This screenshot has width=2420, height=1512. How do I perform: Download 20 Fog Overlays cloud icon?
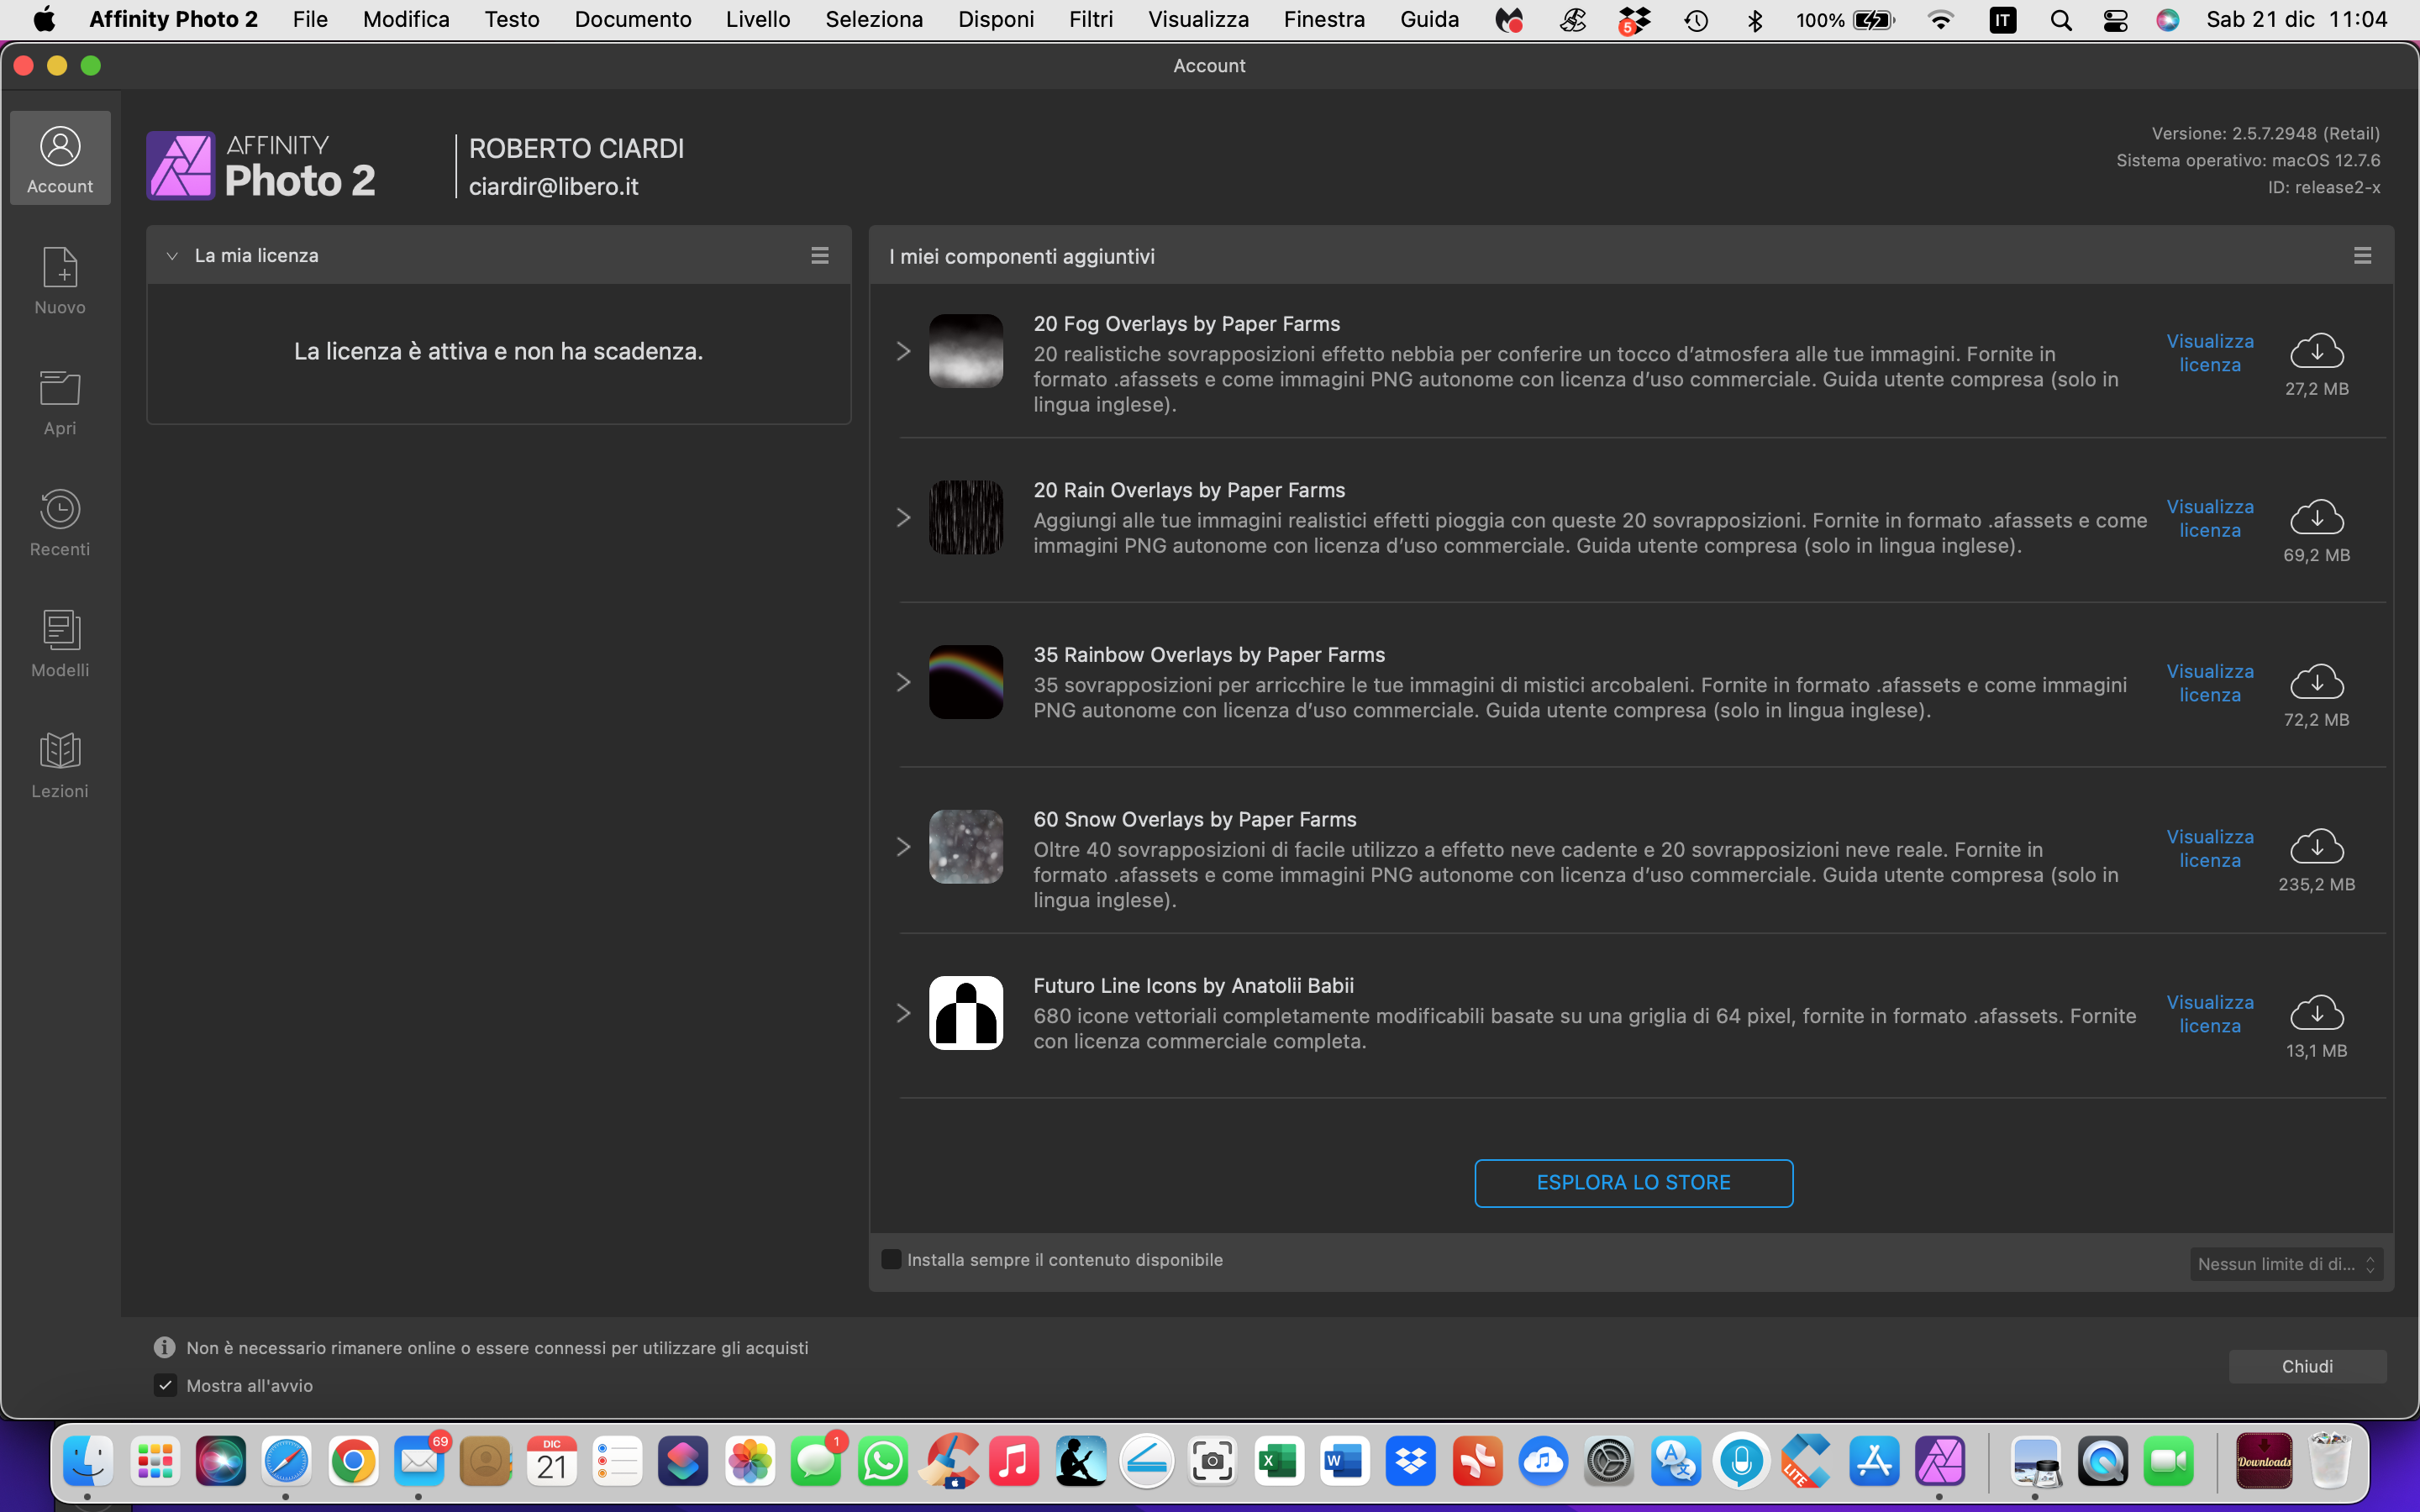[x=2316, y=351]
